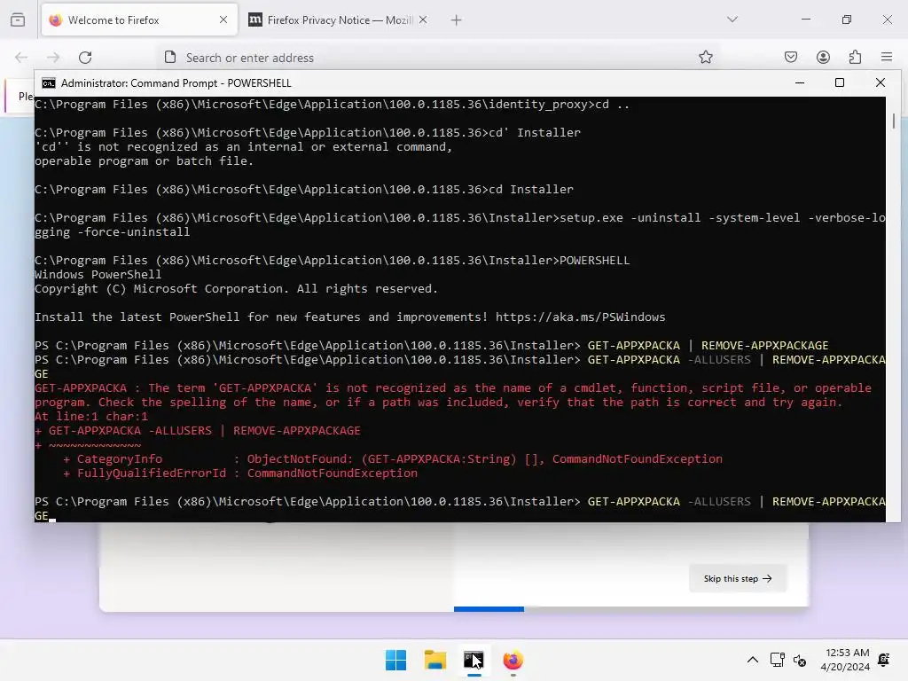This screenshot has width=908, height=681.
Task: Click the 'Windows PowerShell' banner line
Action: point(98,275)
